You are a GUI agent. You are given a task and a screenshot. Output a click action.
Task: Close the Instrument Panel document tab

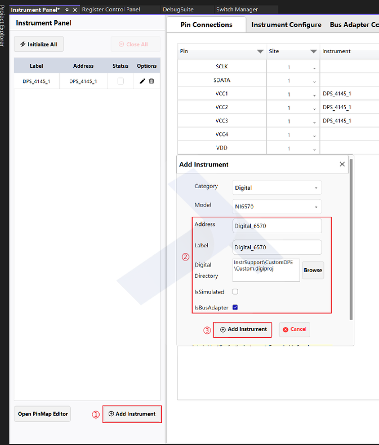75,10
